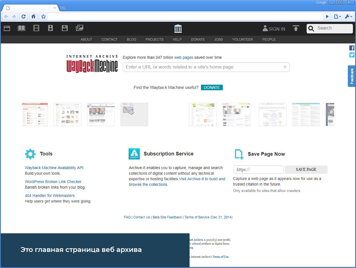Open the thumbnail showing two men's faces

pyautogui.click(x=101, y=114)
